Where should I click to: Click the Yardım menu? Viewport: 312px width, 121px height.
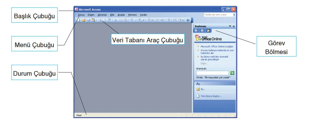click(143, 15)
